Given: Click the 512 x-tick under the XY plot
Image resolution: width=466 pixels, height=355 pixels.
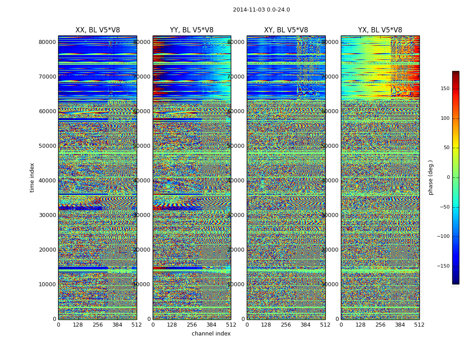Looking at the screenshot, I should click(325, 325).
